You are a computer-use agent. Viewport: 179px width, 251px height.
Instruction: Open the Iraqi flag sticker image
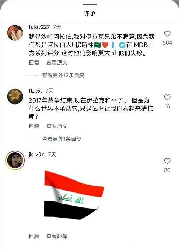(x=74, y=195)
